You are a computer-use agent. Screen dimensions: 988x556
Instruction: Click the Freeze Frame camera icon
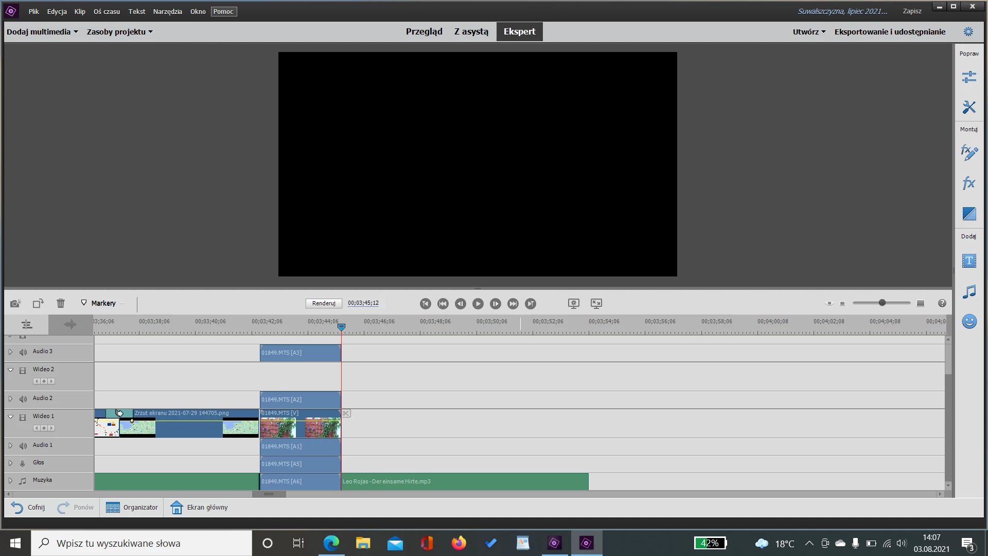click(x=15, y=304)
